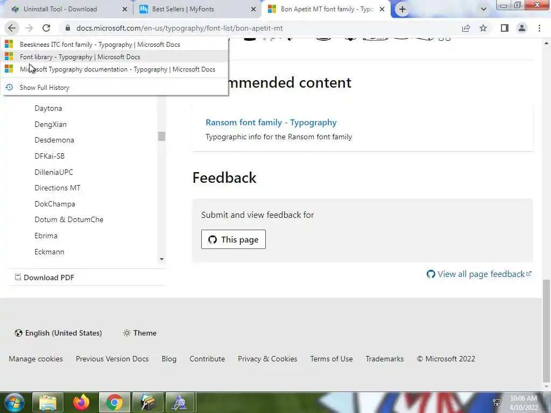Open the side panel icon
The image size is (551, 413).
click(505, 28)
